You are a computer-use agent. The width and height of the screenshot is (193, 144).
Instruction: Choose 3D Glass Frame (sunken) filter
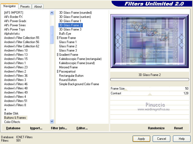[x=75, y=17]
